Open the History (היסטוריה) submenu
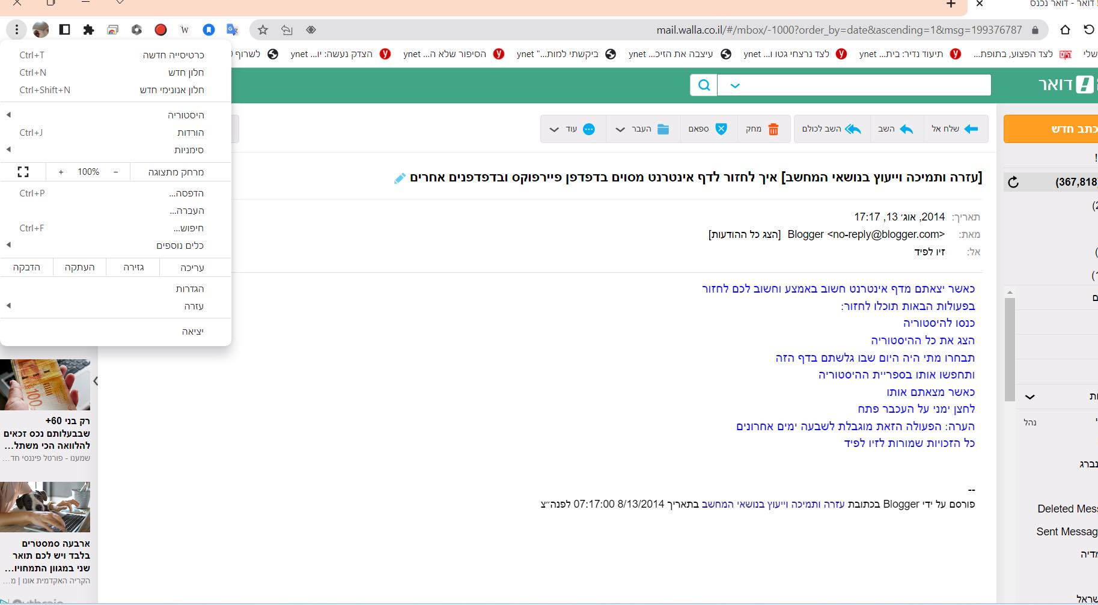 click(186, 115)
